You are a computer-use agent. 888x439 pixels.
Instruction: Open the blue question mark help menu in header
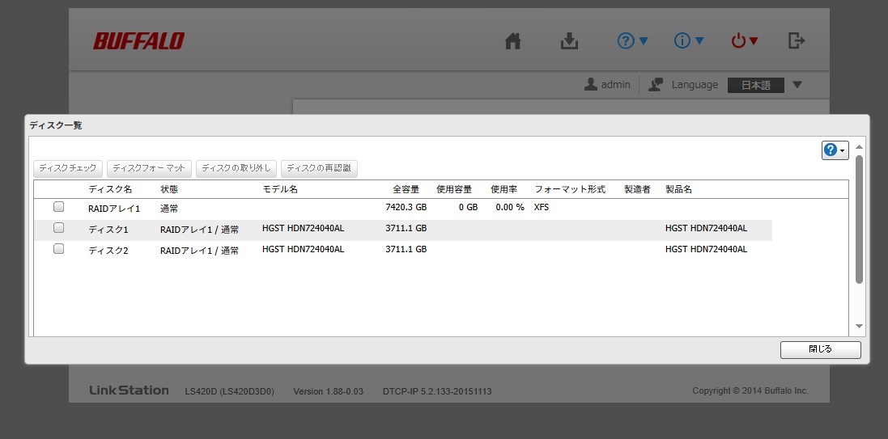coord(632,40)
